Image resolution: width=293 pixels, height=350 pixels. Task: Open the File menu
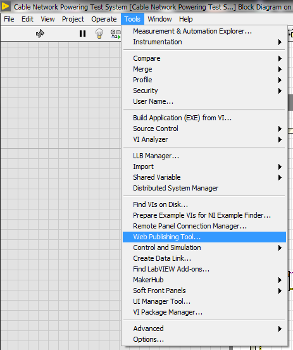pyautogui.click(x=9, y=19)
